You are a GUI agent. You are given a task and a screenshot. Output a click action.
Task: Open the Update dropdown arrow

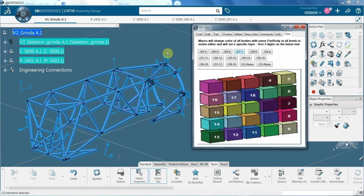pos(107,177)
